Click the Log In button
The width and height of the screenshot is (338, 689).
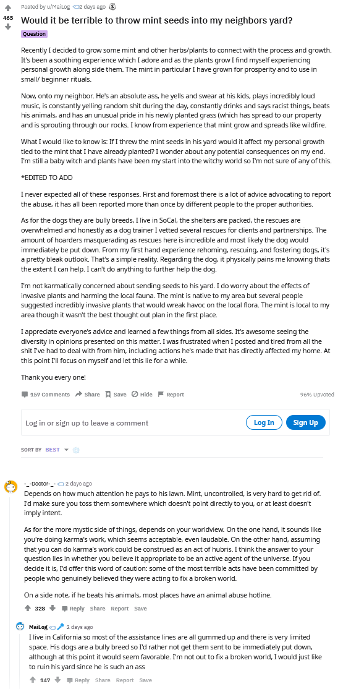point(264,422)
